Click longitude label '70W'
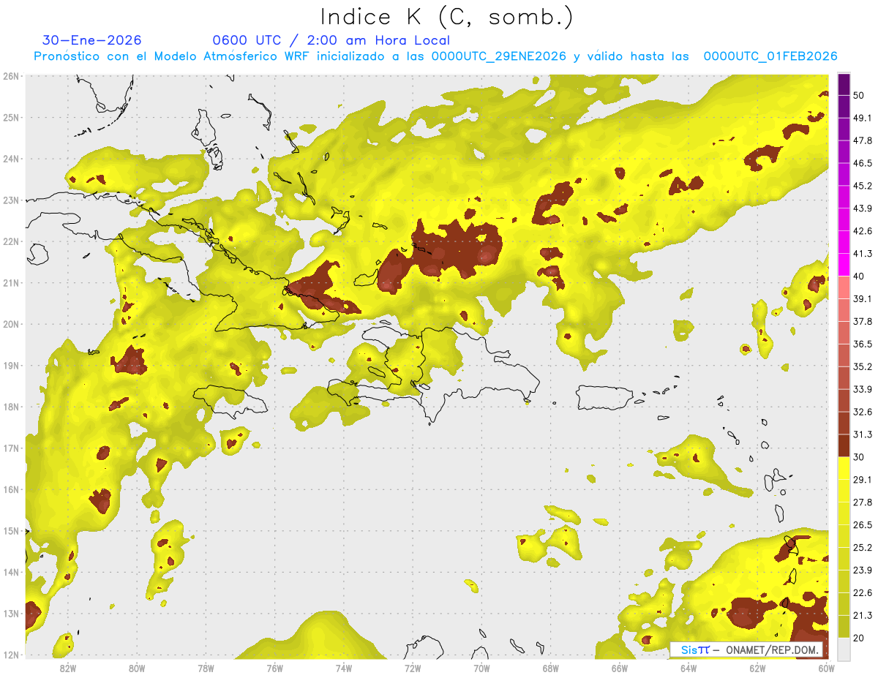Image resolution: width=878 pixels, height=678 pixels. click(482, 668)
